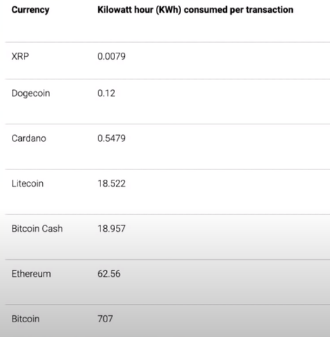Select Litecoin's 18.522 value
330x337 pixels.
(112, 183)
